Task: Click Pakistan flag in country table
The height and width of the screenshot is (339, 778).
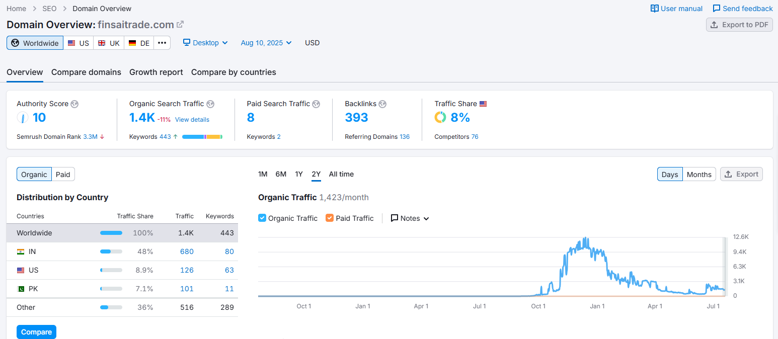Action: tap(21, 289)
